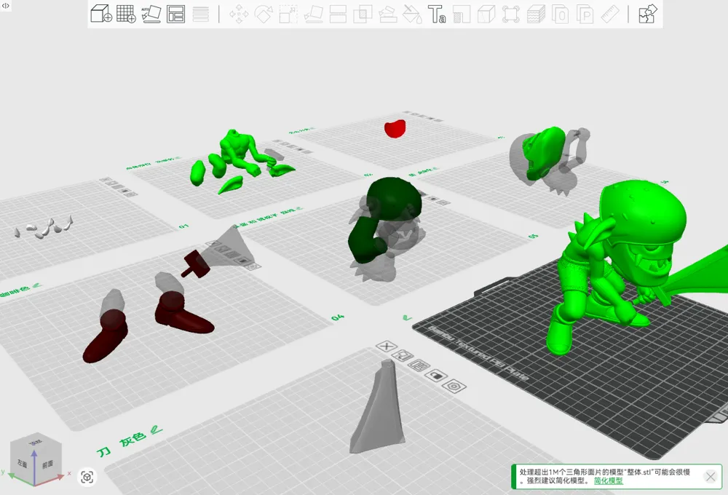Select the Move tool four-arrow icon
This screenshot has height=495, width=728.
tap(239, 14)
